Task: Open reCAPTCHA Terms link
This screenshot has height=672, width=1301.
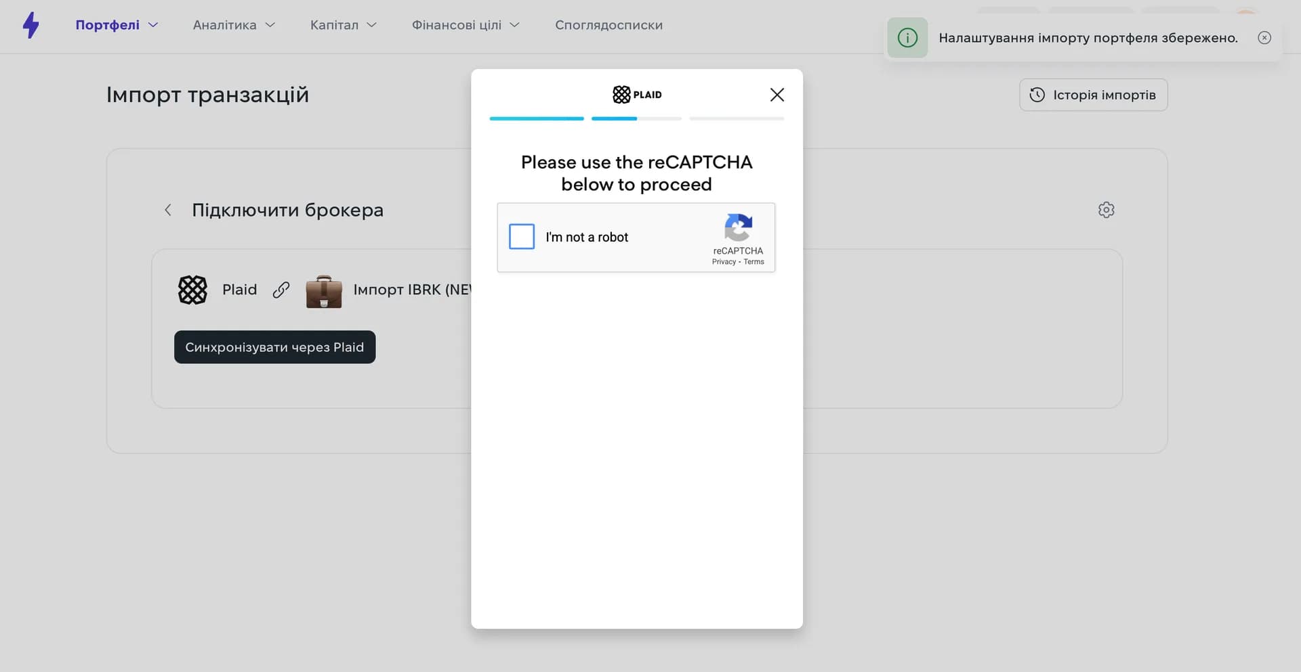Action: 753,262
